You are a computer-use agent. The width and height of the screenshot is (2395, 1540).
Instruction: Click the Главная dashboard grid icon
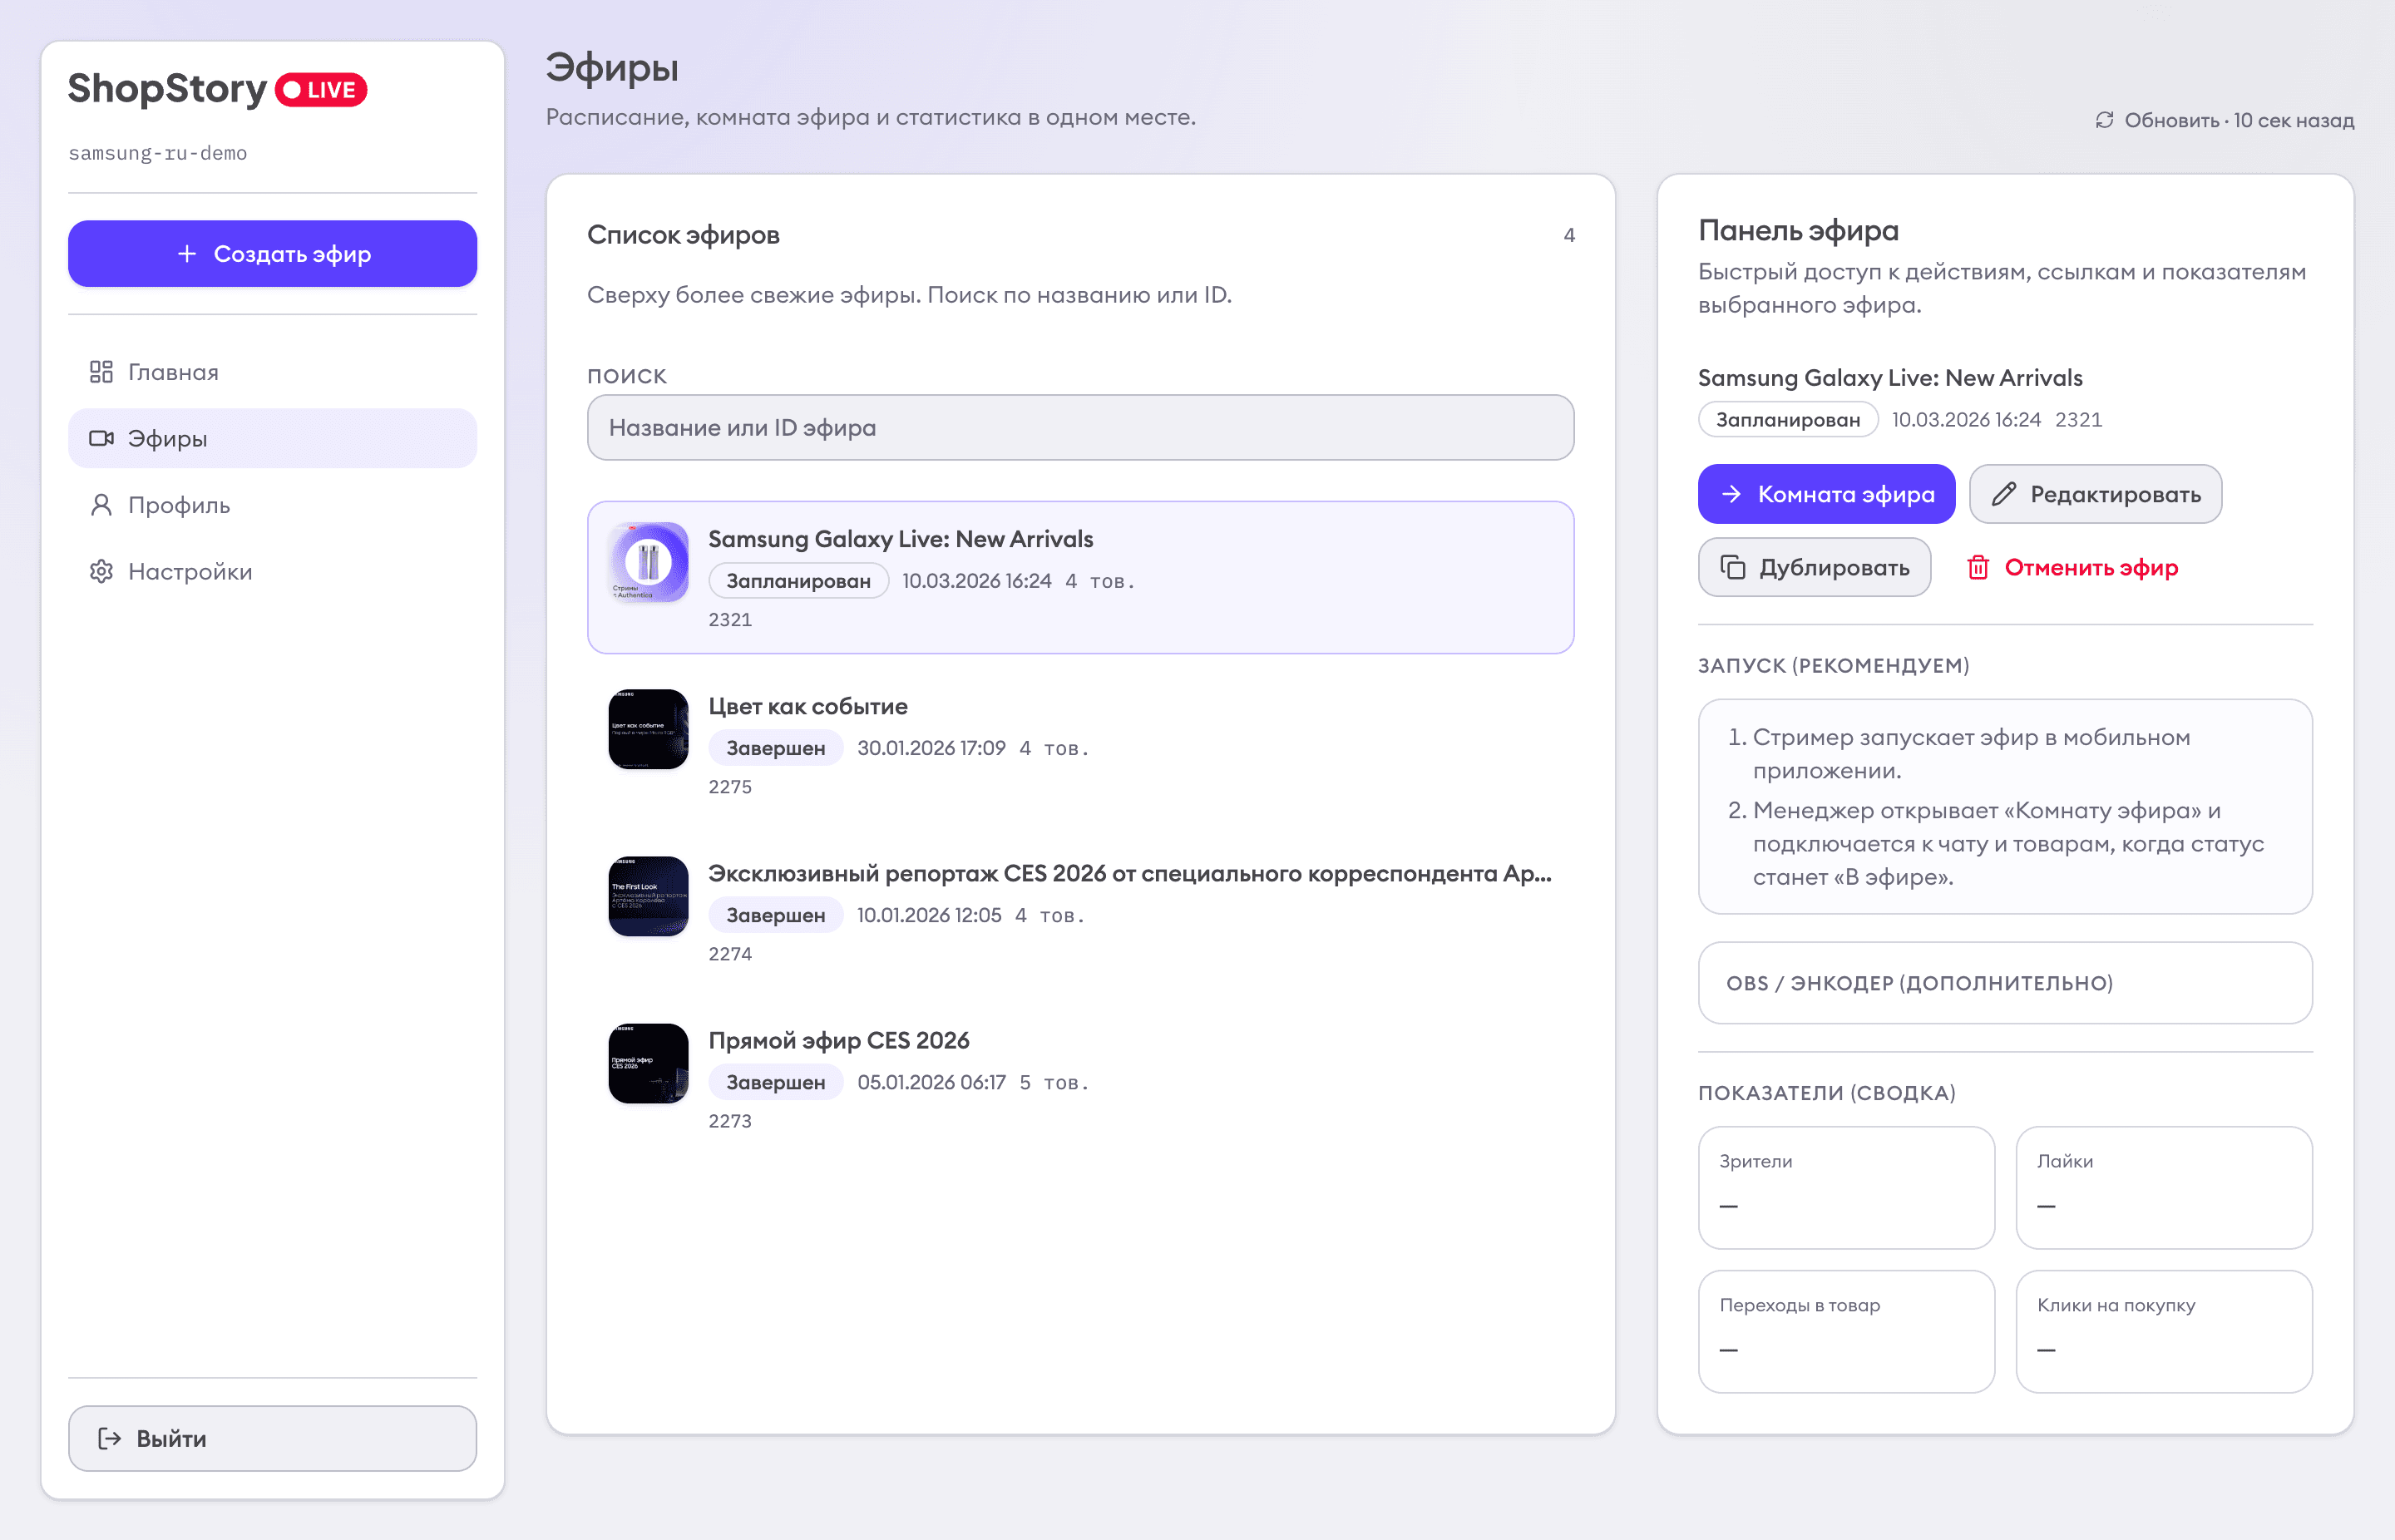pyautogui.click(x=101, y=372)
